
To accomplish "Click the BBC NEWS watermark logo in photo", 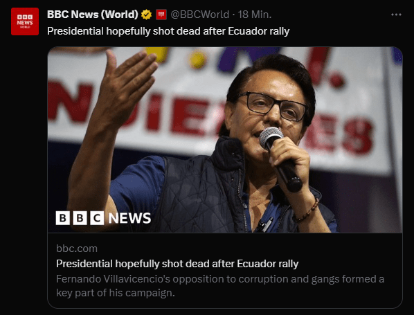I will click(103, 218).
